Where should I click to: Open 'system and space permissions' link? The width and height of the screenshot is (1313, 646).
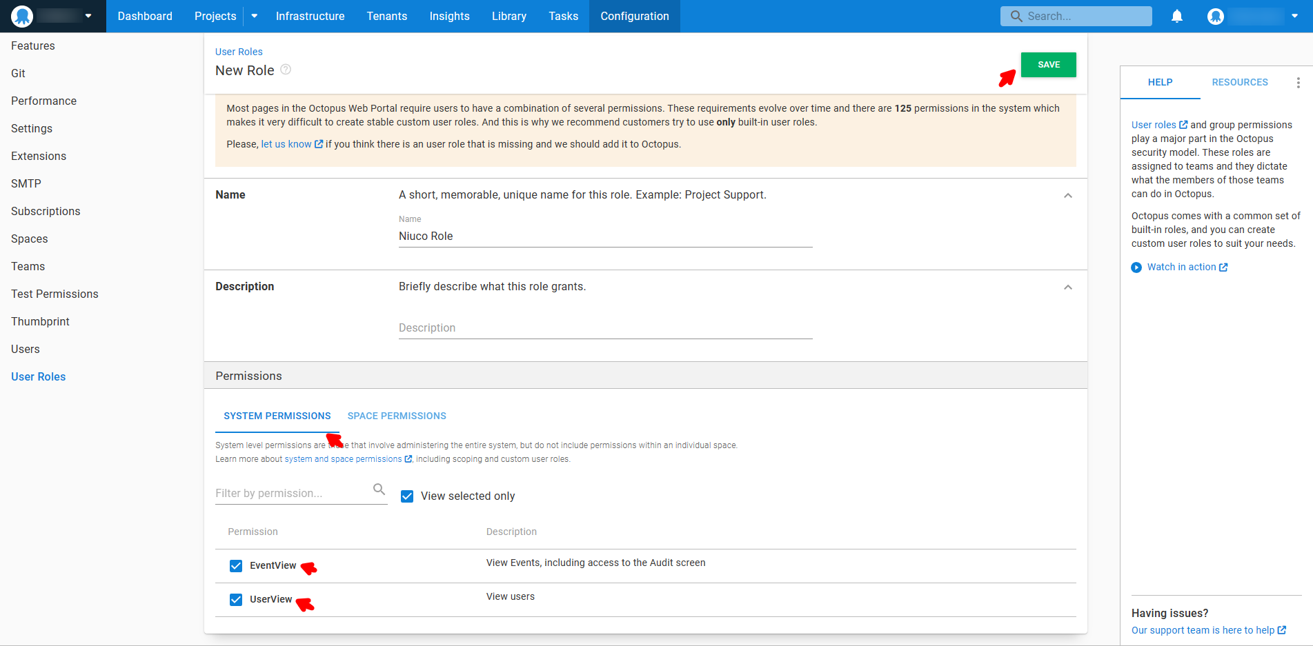coord(343,459)
